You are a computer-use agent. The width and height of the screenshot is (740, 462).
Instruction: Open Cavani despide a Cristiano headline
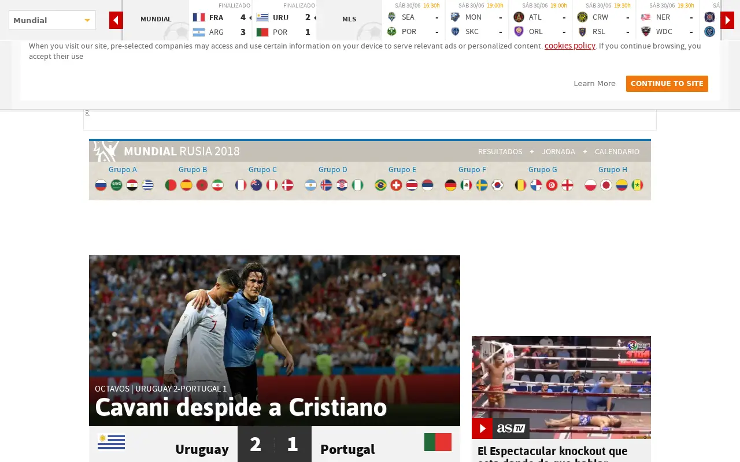pos(241,408)
